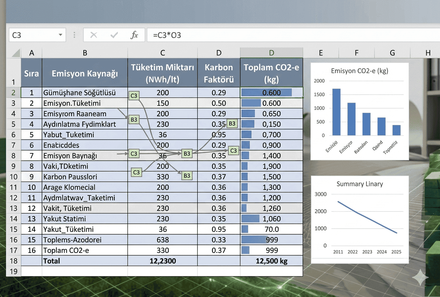Select the row 8 header
The width and height of the screenshot is (440, 297).
13,156
